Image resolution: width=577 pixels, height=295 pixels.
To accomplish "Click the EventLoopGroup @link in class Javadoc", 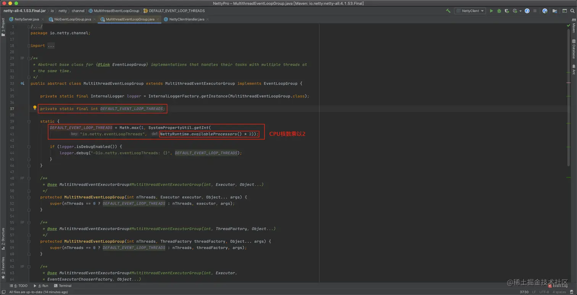I will point(129,64).
